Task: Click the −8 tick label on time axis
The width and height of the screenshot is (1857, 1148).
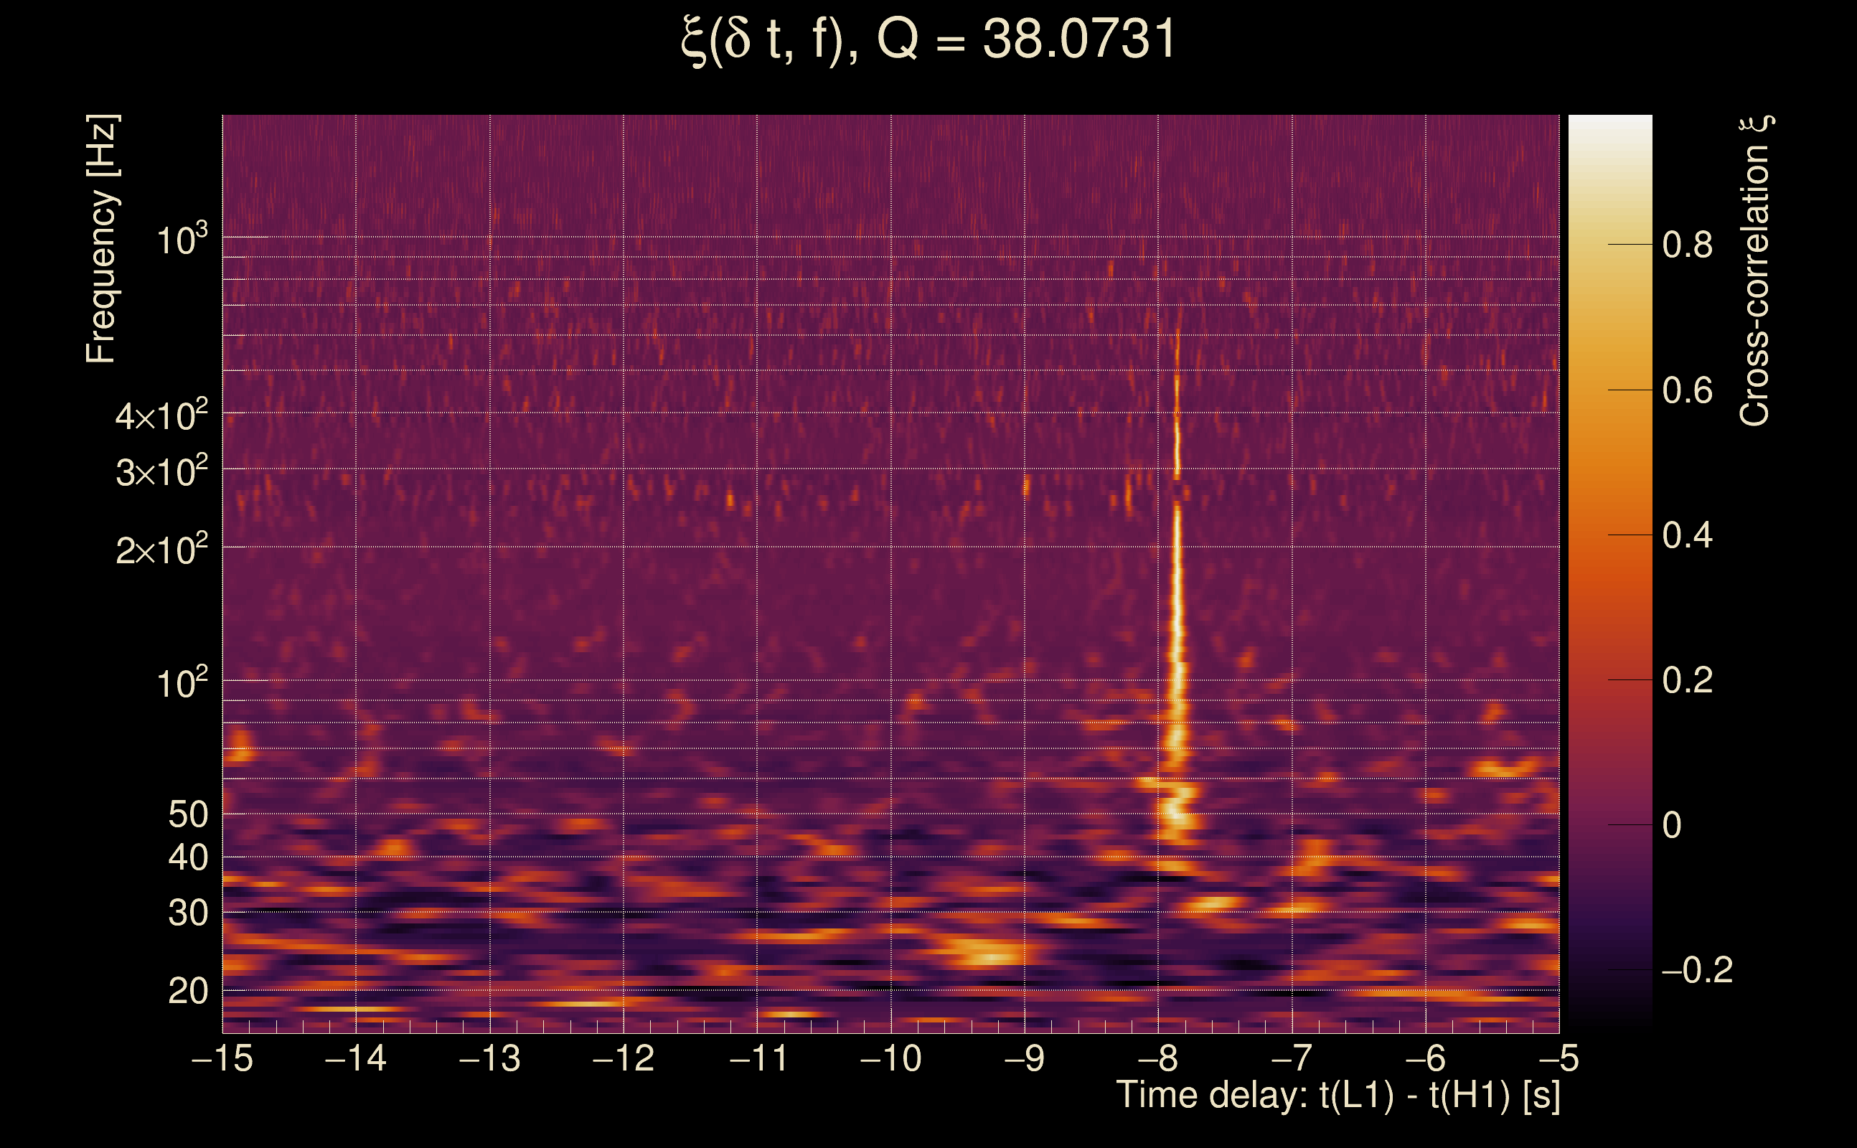Action: pos(1157,1058)
